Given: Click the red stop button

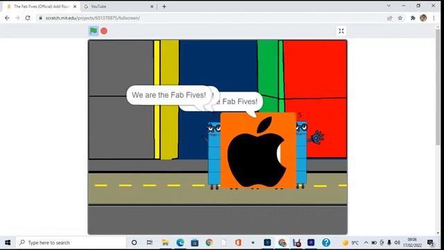Looking at the screenshot, I should (x=104, y=31).
